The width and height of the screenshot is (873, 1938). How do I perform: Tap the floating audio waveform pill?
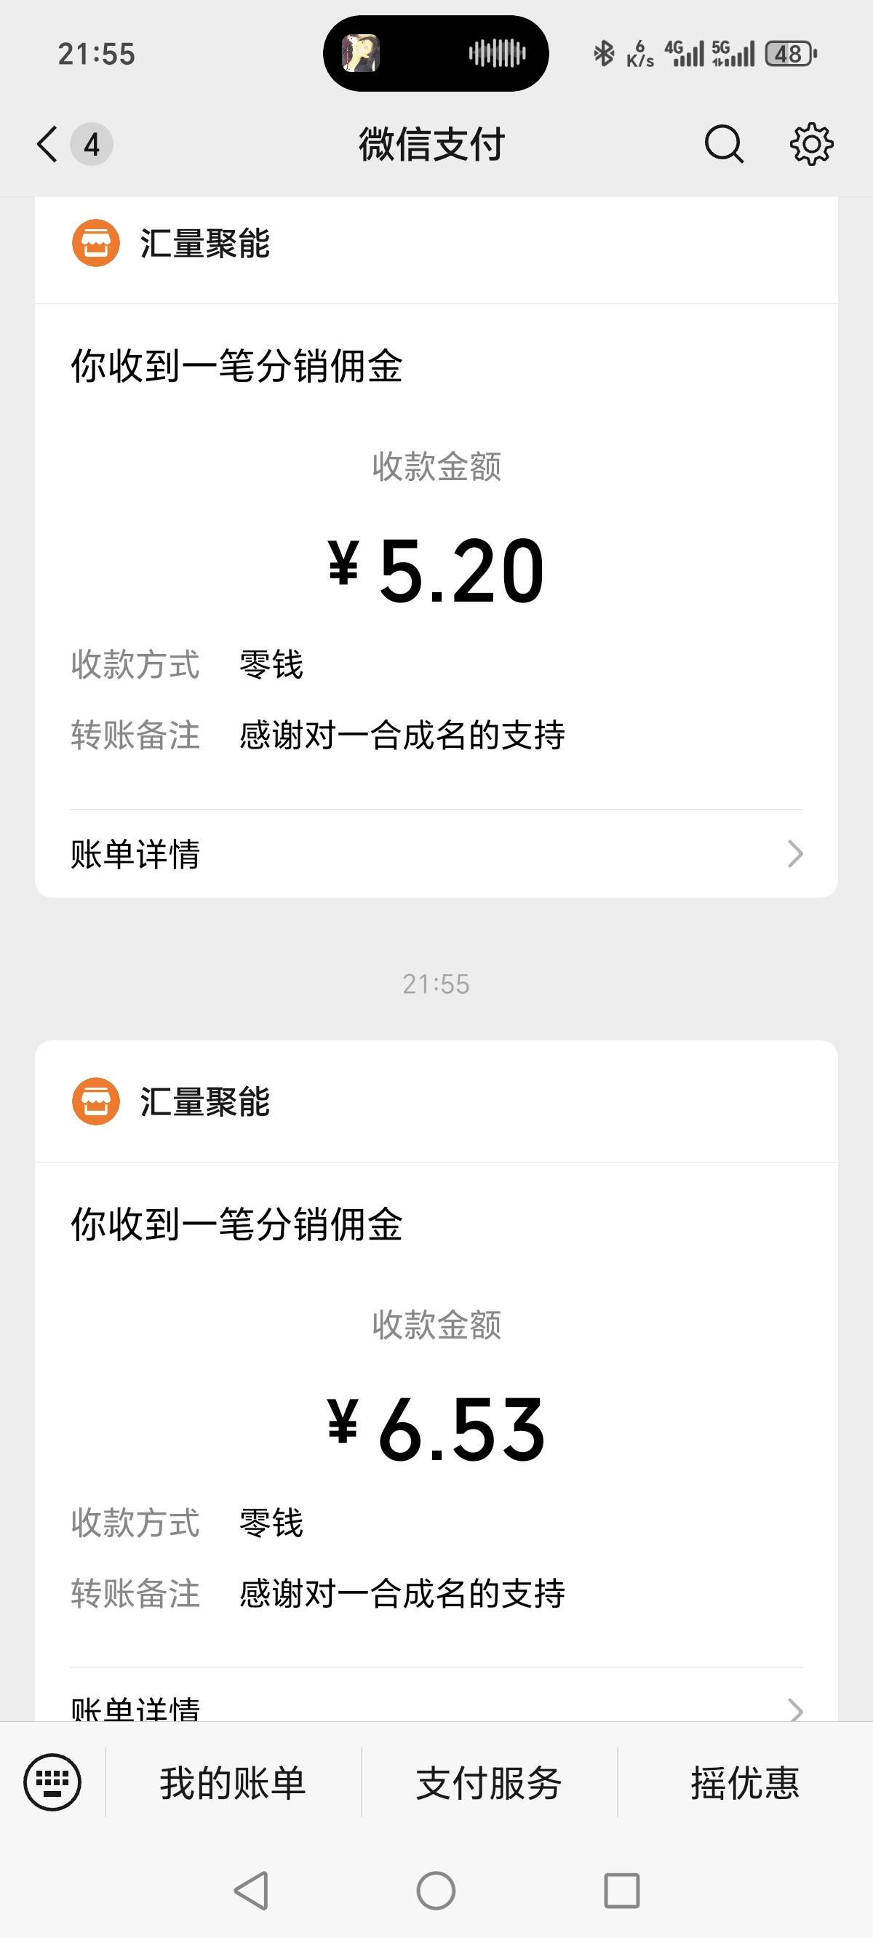click(x=436, y=53)
